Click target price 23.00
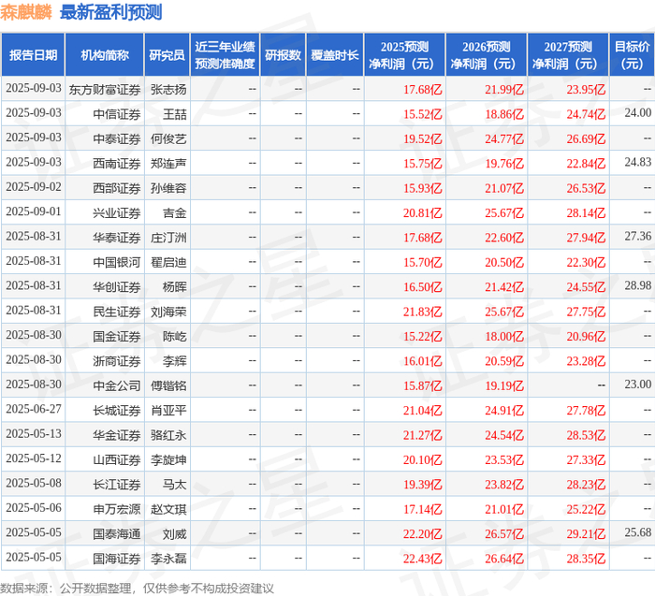The width and height of the screenshot is (655, 596). point(638,385)
